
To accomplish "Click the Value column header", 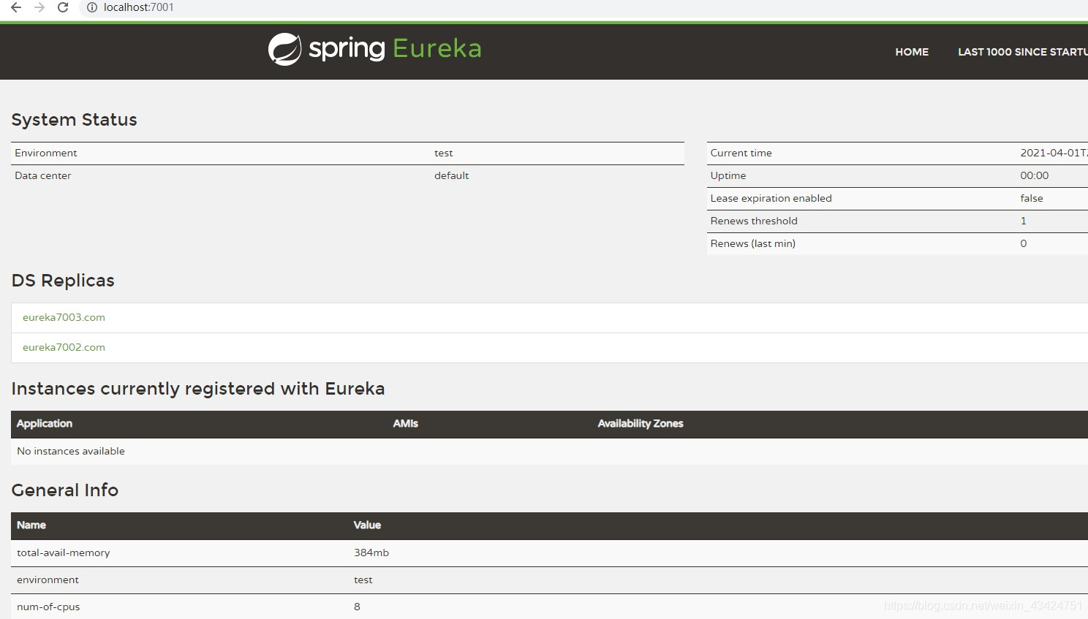I will click(x=367, y=525).
